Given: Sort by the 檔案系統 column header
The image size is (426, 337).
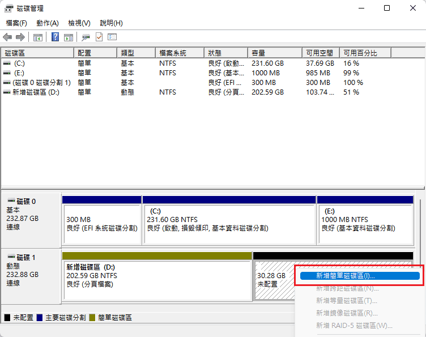Looking at the screenshot, I should click(180, 53).
